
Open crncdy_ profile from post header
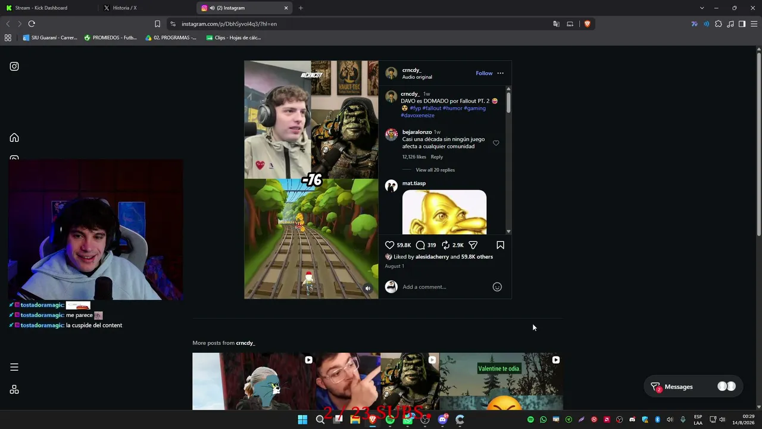coord(411,70)
